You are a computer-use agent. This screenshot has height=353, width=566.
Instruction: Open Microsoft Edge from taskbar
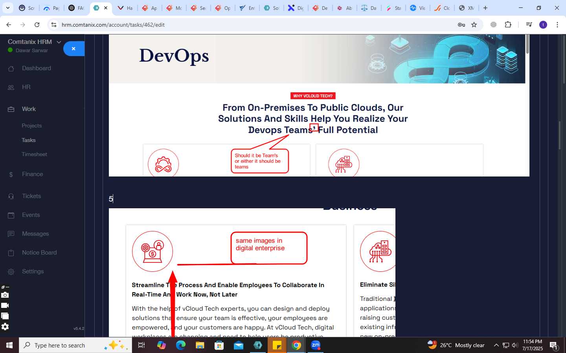[180, 345]
